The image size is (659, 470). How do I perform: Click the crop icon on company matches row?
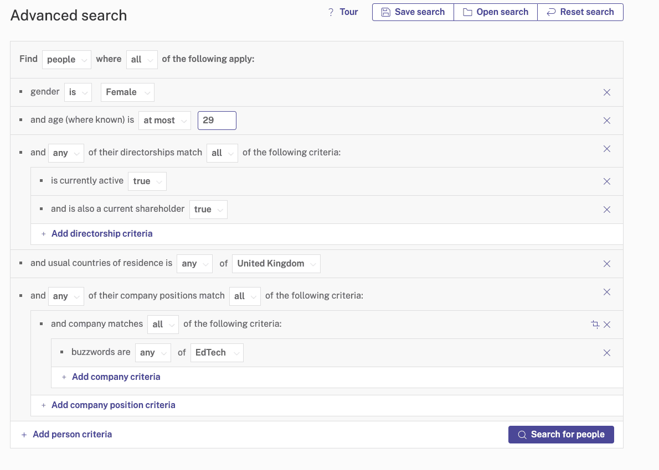[595, 324]
